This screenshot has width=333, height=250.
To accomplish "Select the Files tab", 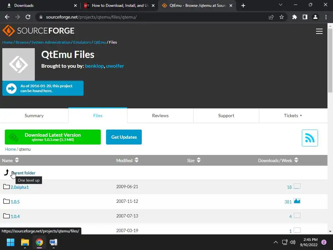I will pos(98,116).
